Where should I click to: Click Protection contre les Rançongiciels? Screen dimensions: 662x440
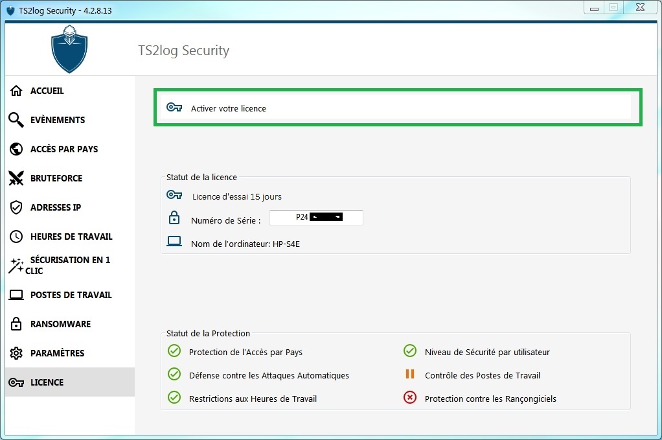[490, 399]
